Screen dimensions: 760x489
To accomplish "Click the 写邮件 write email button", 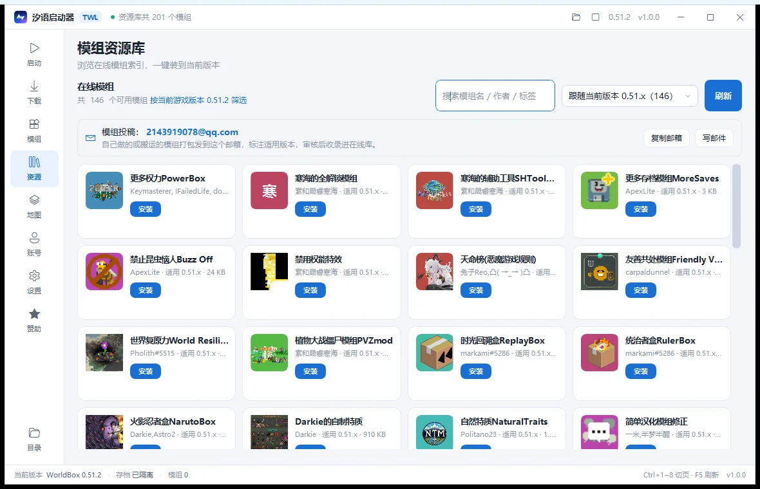I will (x=714, y=138).
